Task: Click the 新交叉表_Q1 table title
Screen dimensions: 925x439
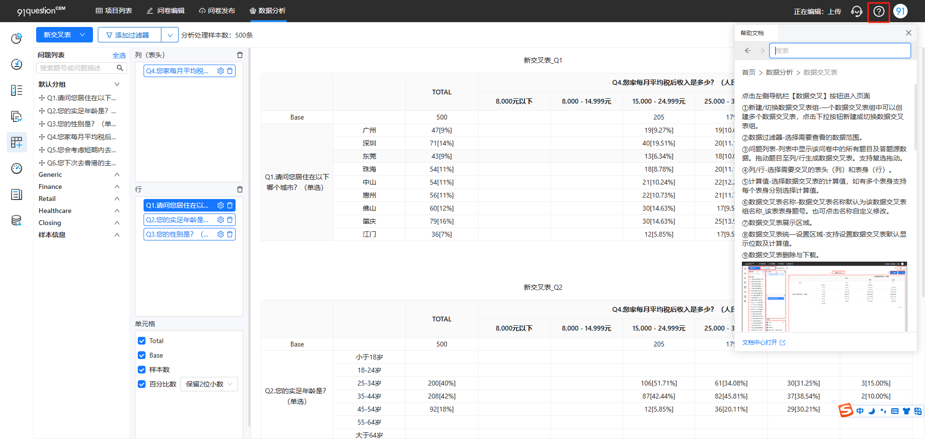Action: (x=543, y=60)
